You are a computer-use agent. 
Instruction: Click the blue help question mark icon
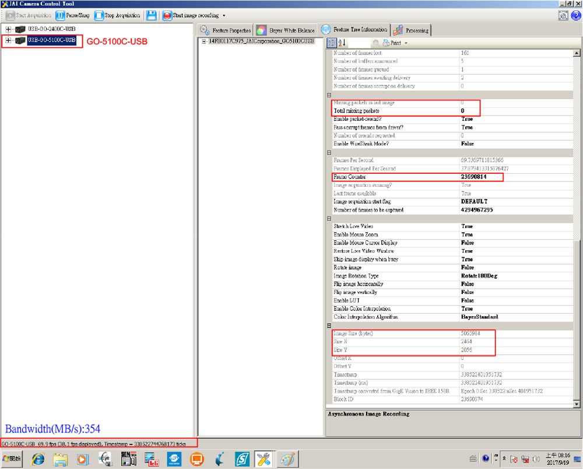[575, 16]
